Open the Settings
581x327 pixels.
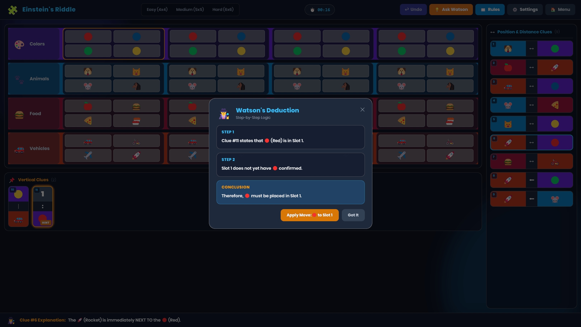coord(525,10)
